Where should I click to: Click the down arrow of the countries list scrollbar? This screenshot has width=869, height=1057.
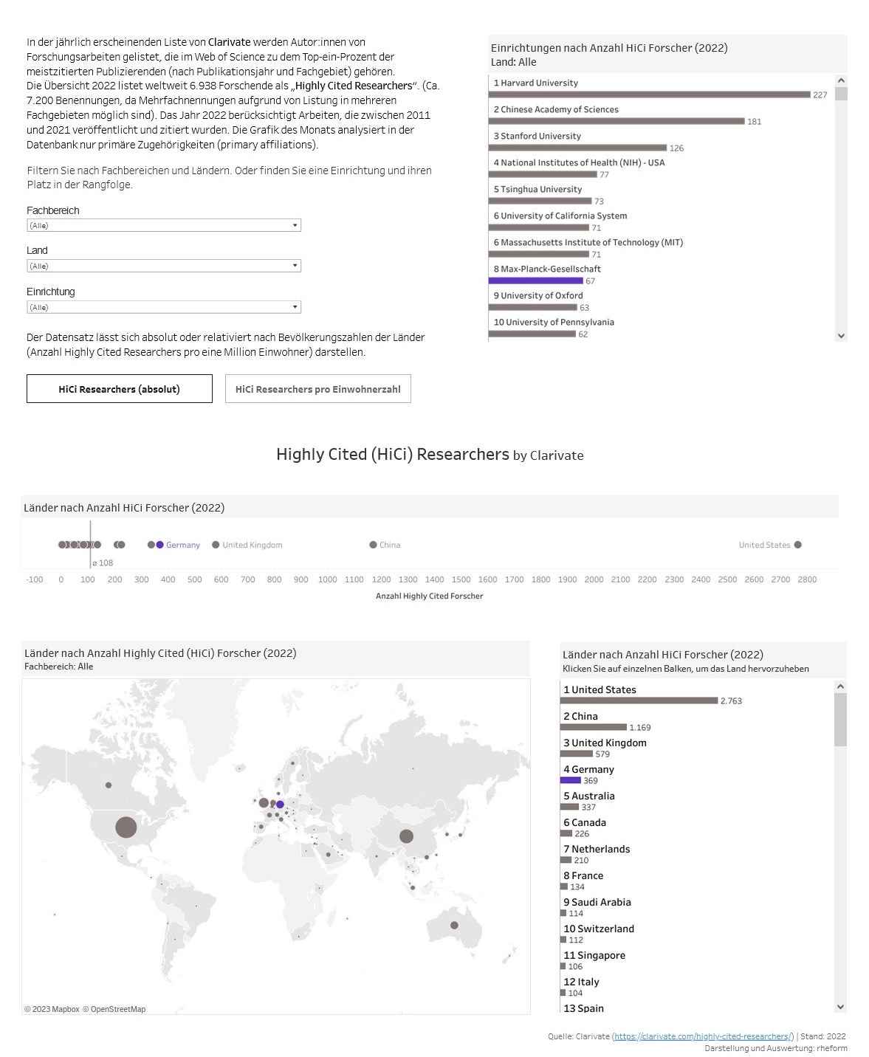pos(840,1007)
